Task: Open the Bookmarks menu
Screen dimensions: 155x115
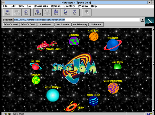Action: [41, 6]
